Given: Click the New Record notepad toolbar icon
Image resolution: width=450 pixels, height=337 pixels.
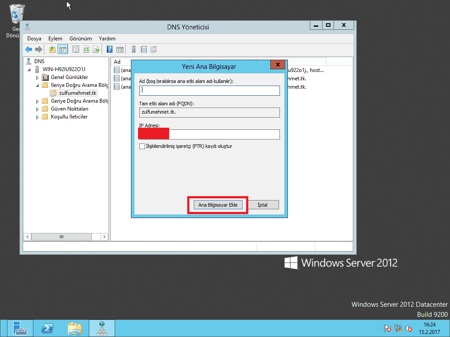Looking at the screenshot, I should pyautogui.click(x=144, y=49).
